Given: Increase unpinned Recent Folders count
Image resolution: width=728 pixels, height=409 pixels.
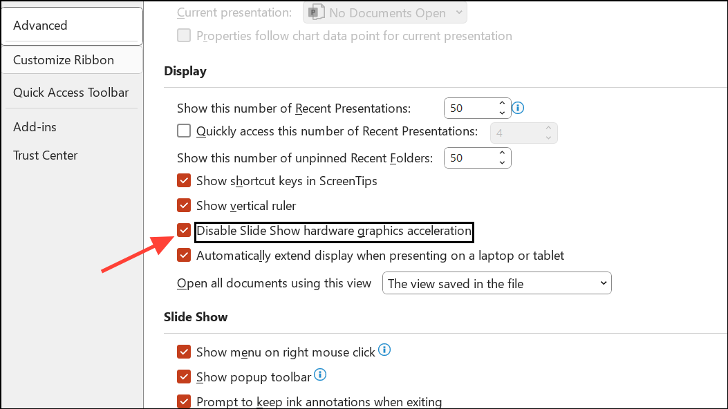Looking at the screenshot, I should [502, 153].
